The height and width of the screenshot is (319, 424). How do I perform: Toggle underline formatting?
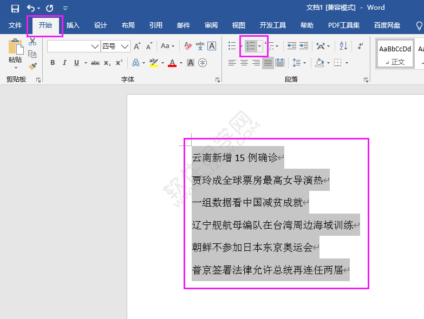76,63
